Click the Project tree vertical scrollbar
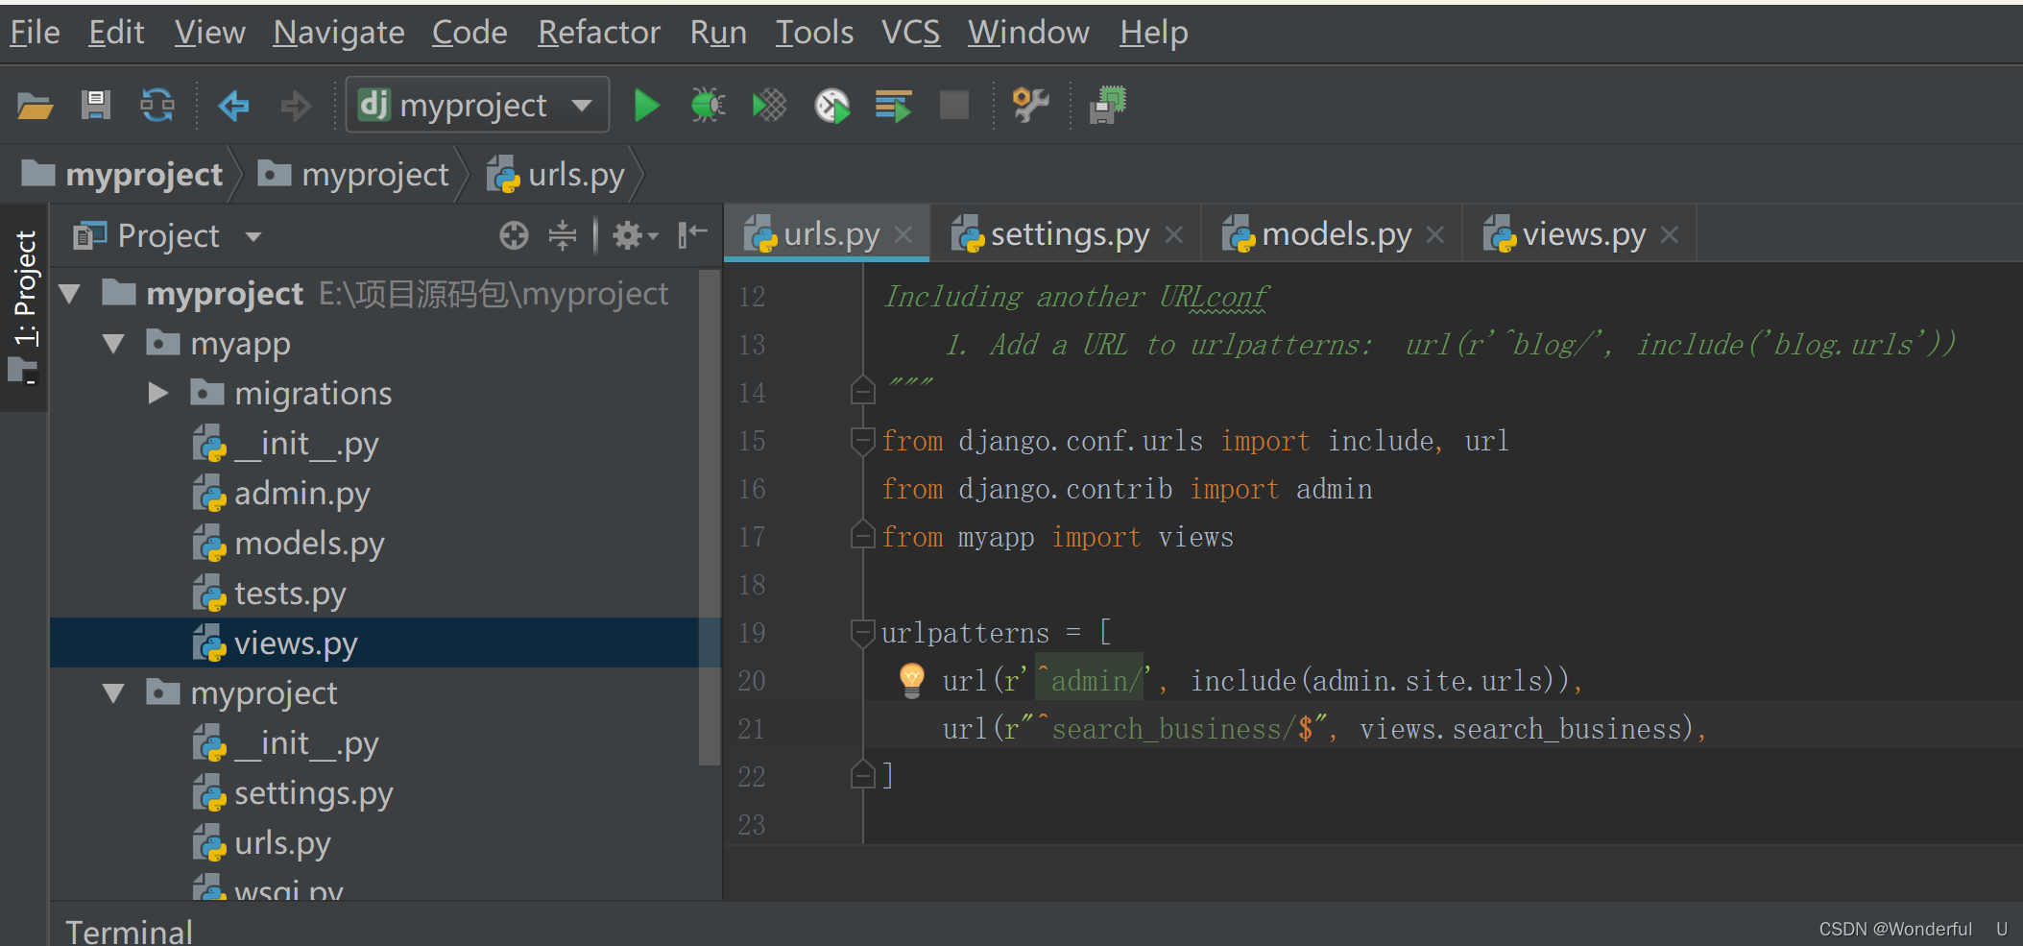Image resolution: width=2023 pixels, height=946 pixels. coord(709,517)
